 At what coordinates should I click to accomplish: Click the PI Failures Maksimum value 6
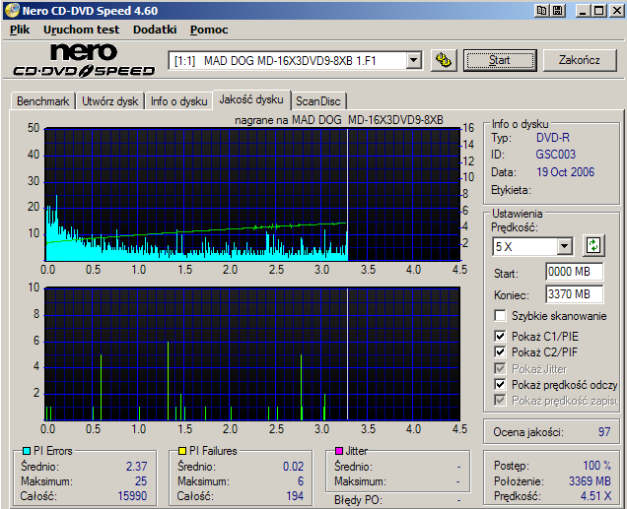(301, 481)
